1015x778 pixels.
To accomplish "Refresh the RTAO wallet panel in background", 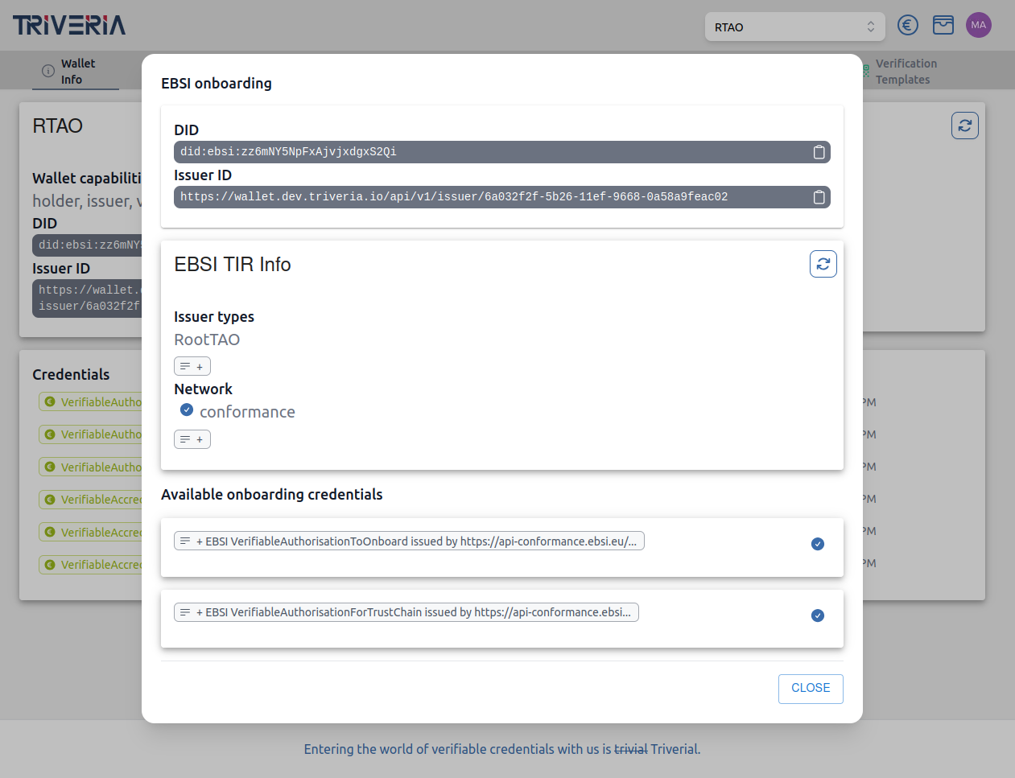I will (965, 126).
